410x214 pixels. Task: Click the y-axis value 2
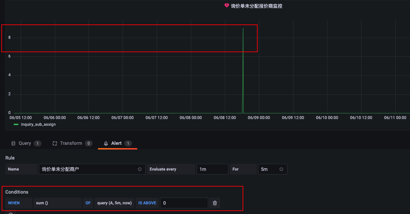pyautogui.click(x=9, y=94)
